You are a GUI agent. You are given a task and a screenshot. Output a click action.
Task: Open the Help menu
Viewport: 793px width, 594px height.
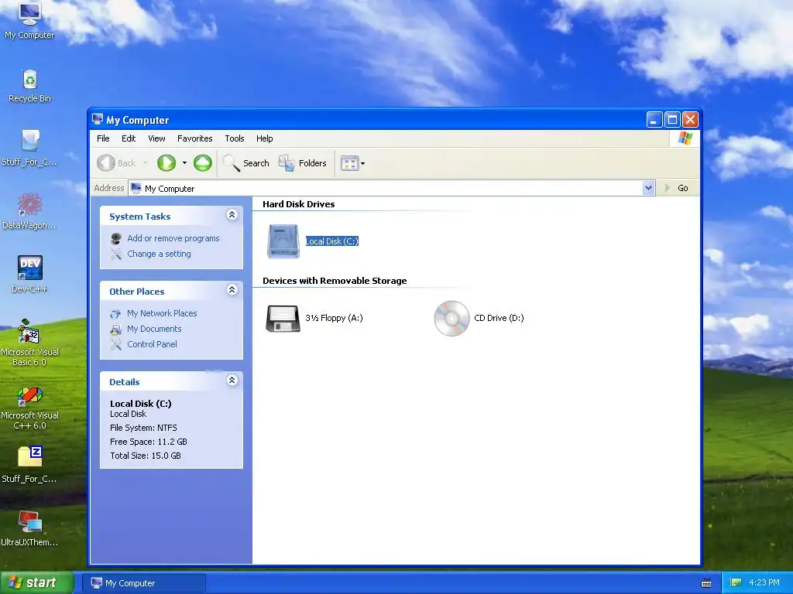(x=264, y=138)
